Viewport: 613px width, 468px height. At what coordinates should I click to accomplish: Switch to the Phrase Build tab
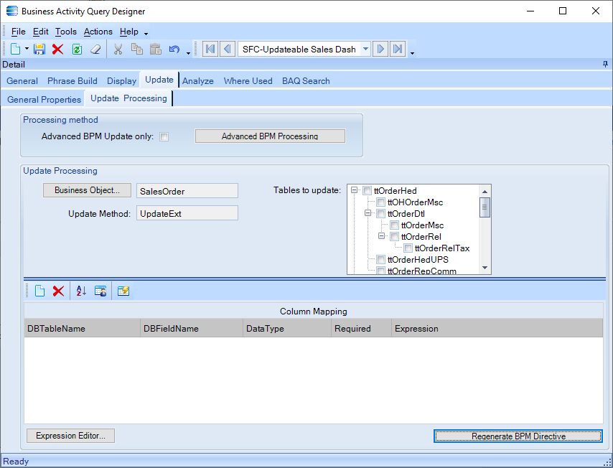click(72, 81)
